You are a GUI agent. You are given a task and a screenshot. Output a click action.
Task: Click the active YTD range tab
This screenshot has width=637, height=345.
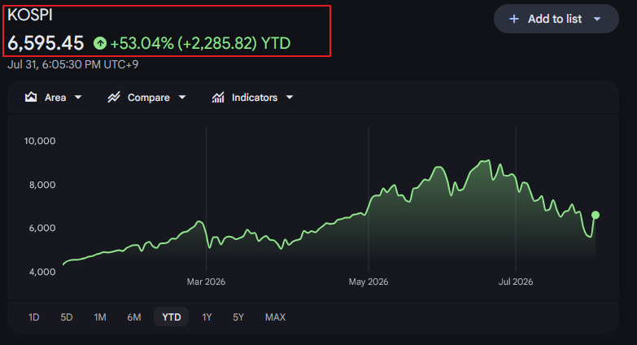click(172, 317)
